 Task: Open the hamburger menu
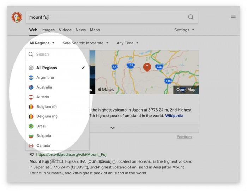tap(233, 18)
